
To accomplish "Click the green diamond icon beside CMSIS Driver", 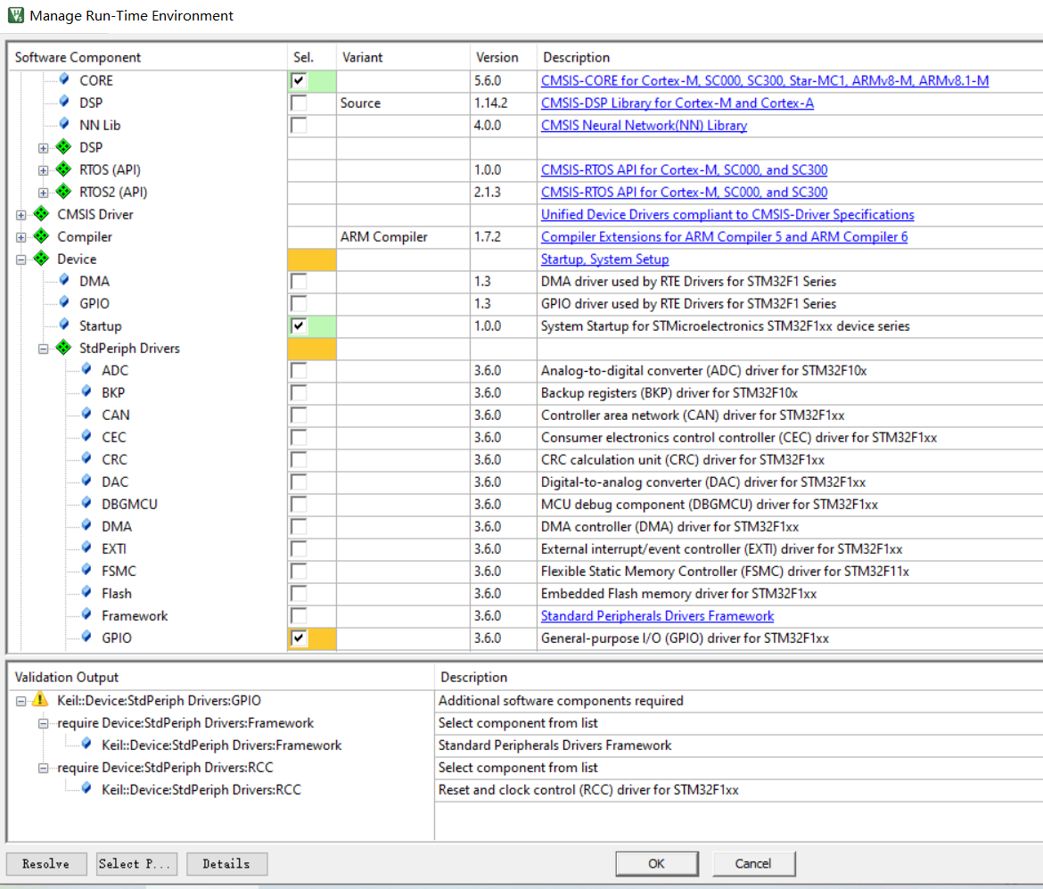I will tap(41, 214).
